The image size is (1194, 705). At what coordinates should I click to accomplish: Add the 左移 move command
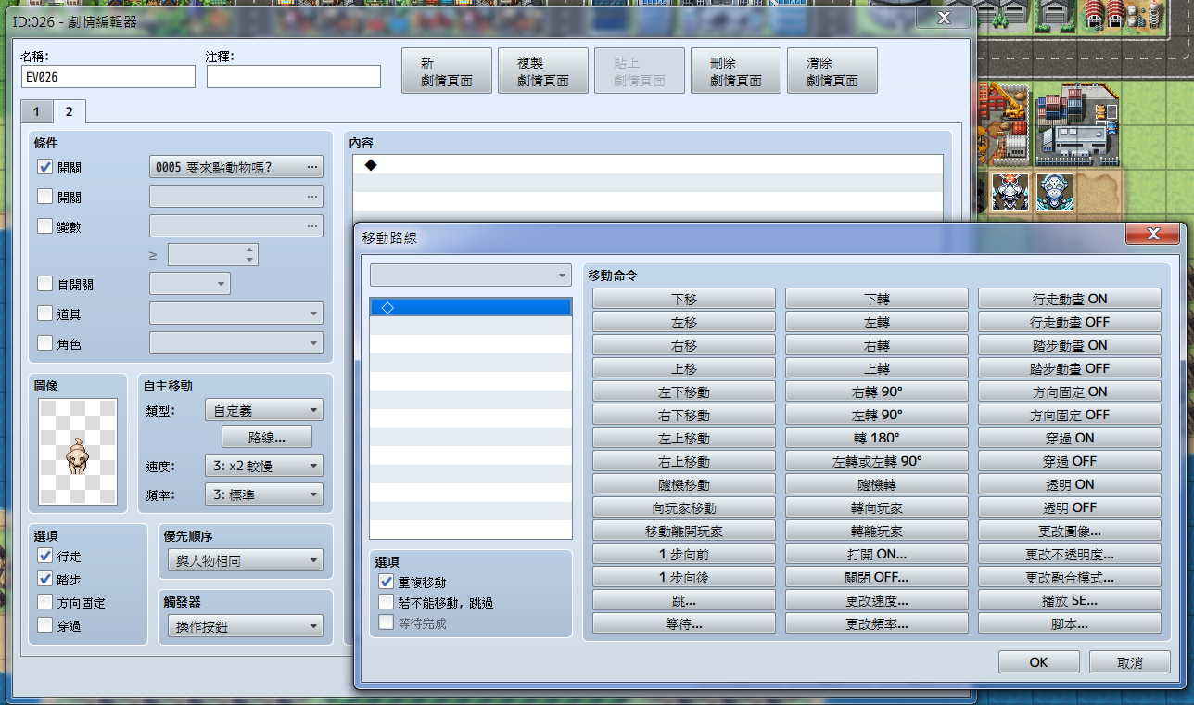[684, 322]
